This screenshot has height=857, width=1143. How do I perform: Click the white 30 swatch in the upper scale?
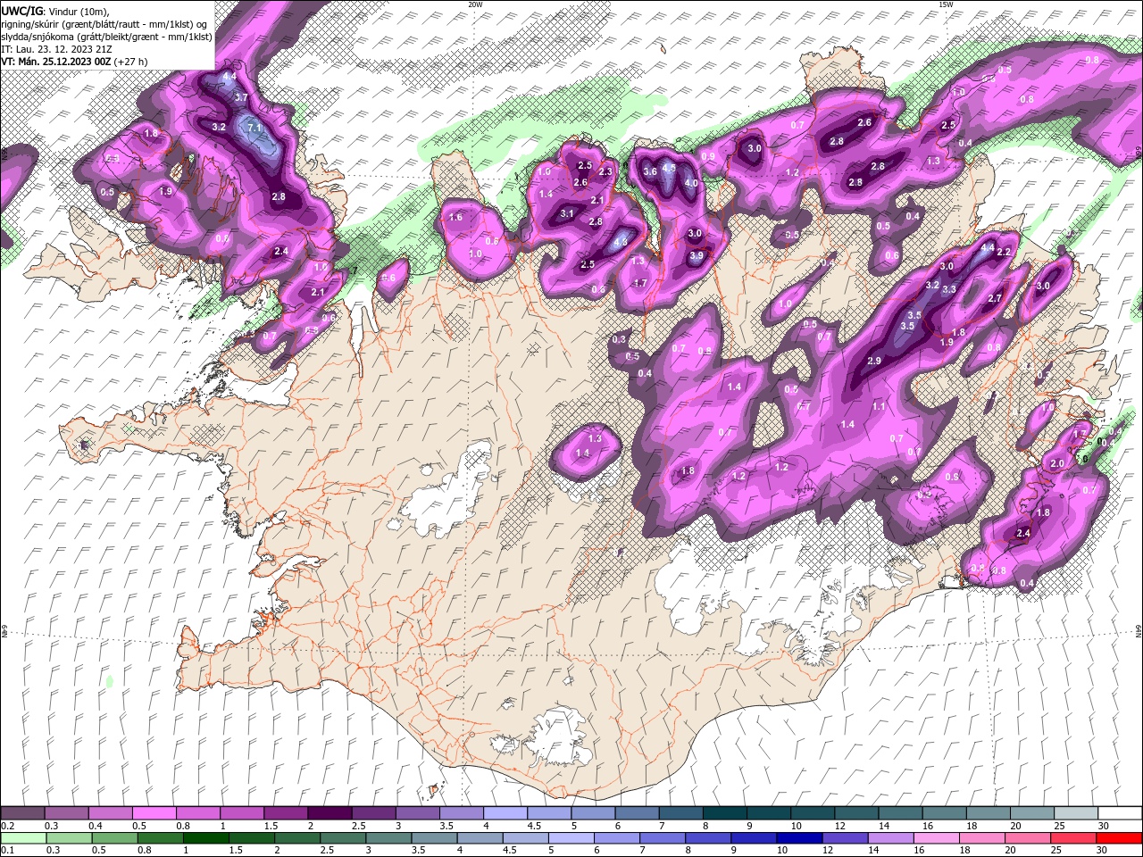(1120, 812)
